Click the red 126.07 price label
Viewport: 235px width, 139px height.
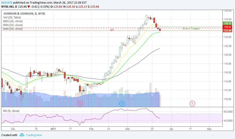(228, 27)
